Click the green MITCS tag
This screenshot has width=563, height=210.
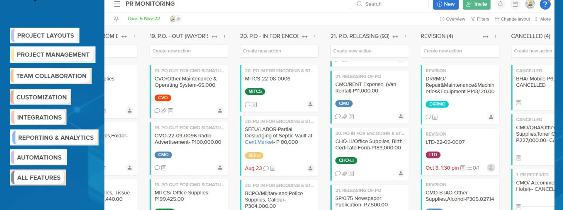[x=255, y=91]
